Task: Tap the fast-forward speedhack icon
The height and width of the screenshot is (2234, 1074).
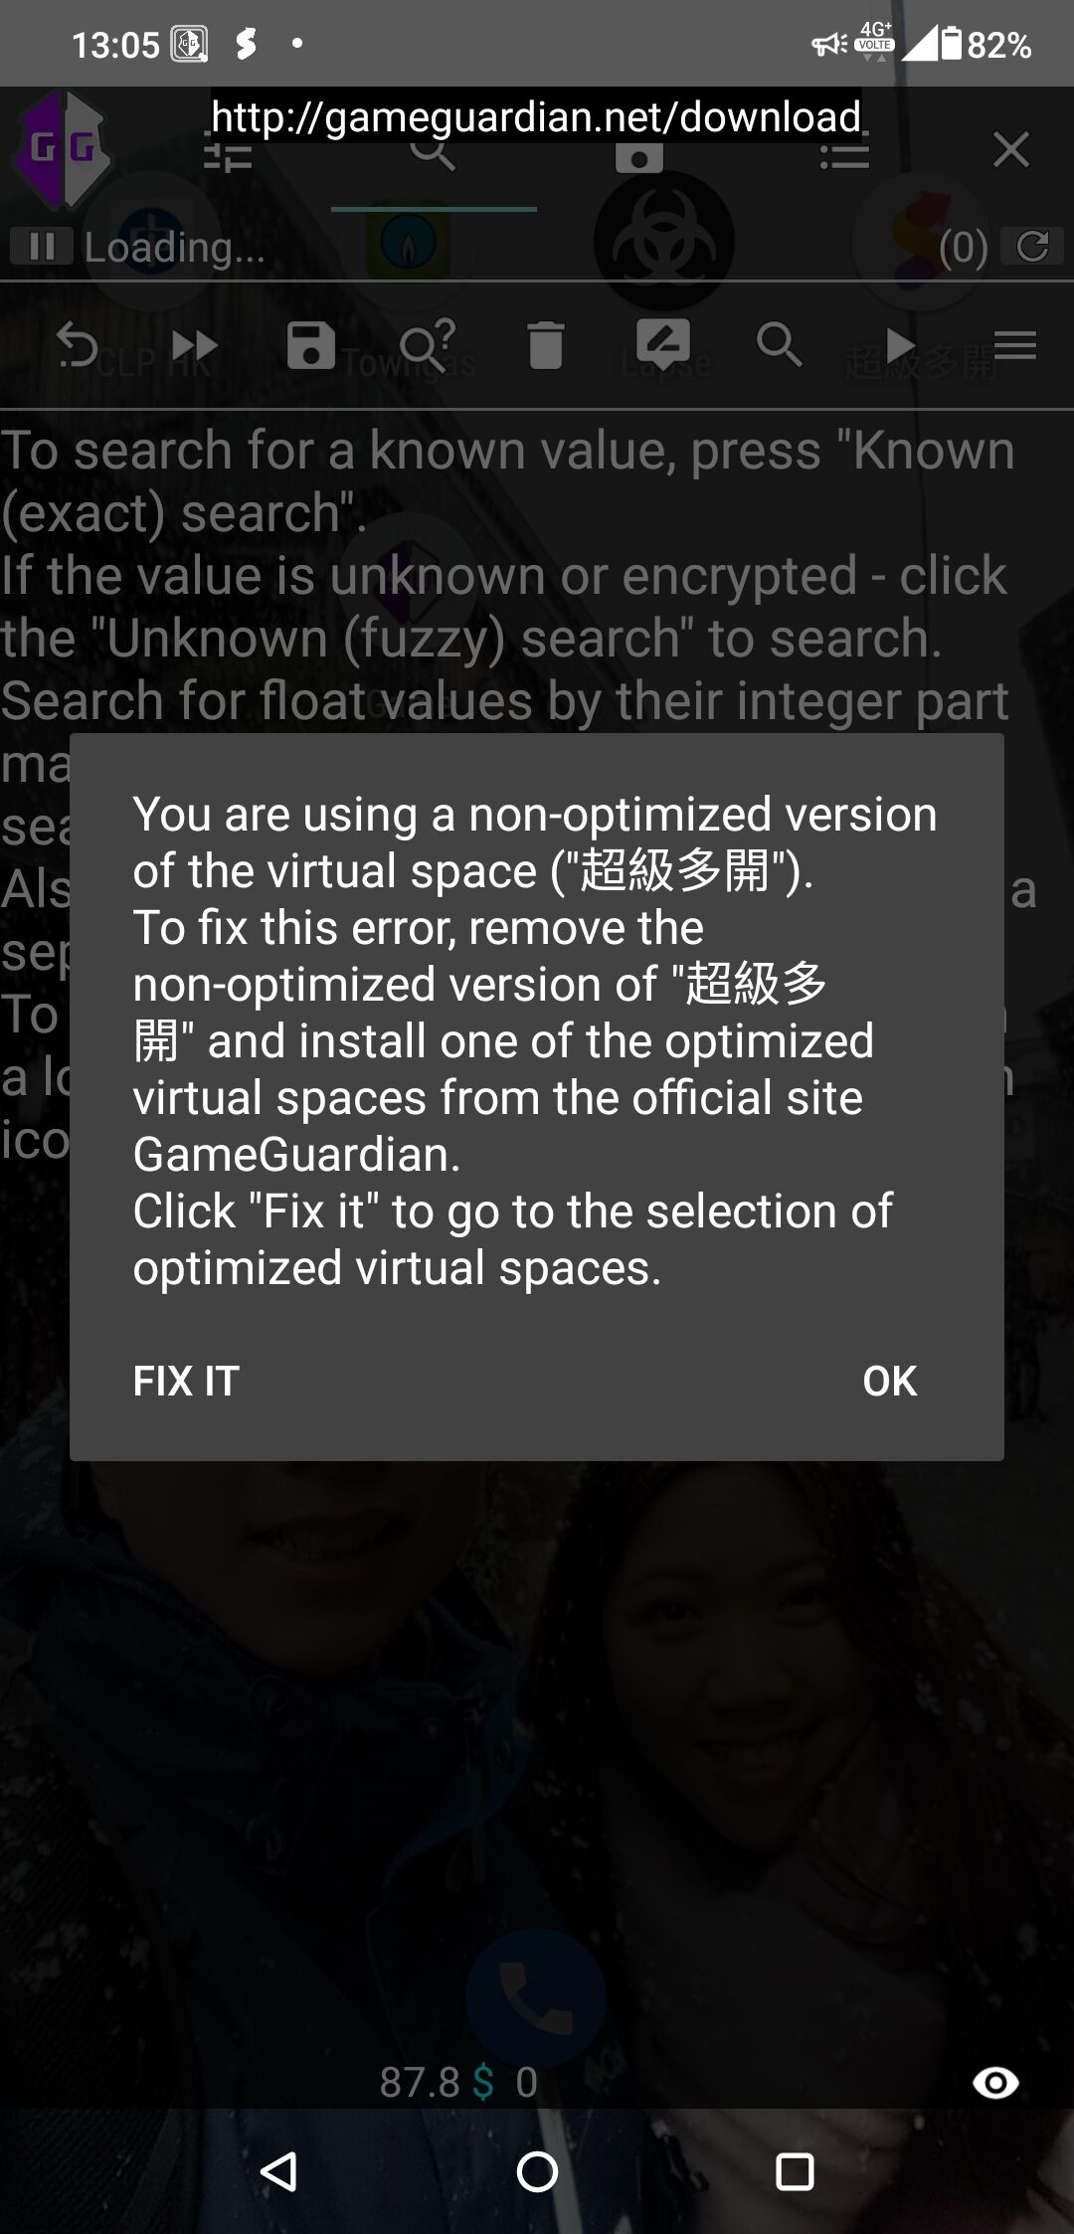Action: click(x=194, y=345)
